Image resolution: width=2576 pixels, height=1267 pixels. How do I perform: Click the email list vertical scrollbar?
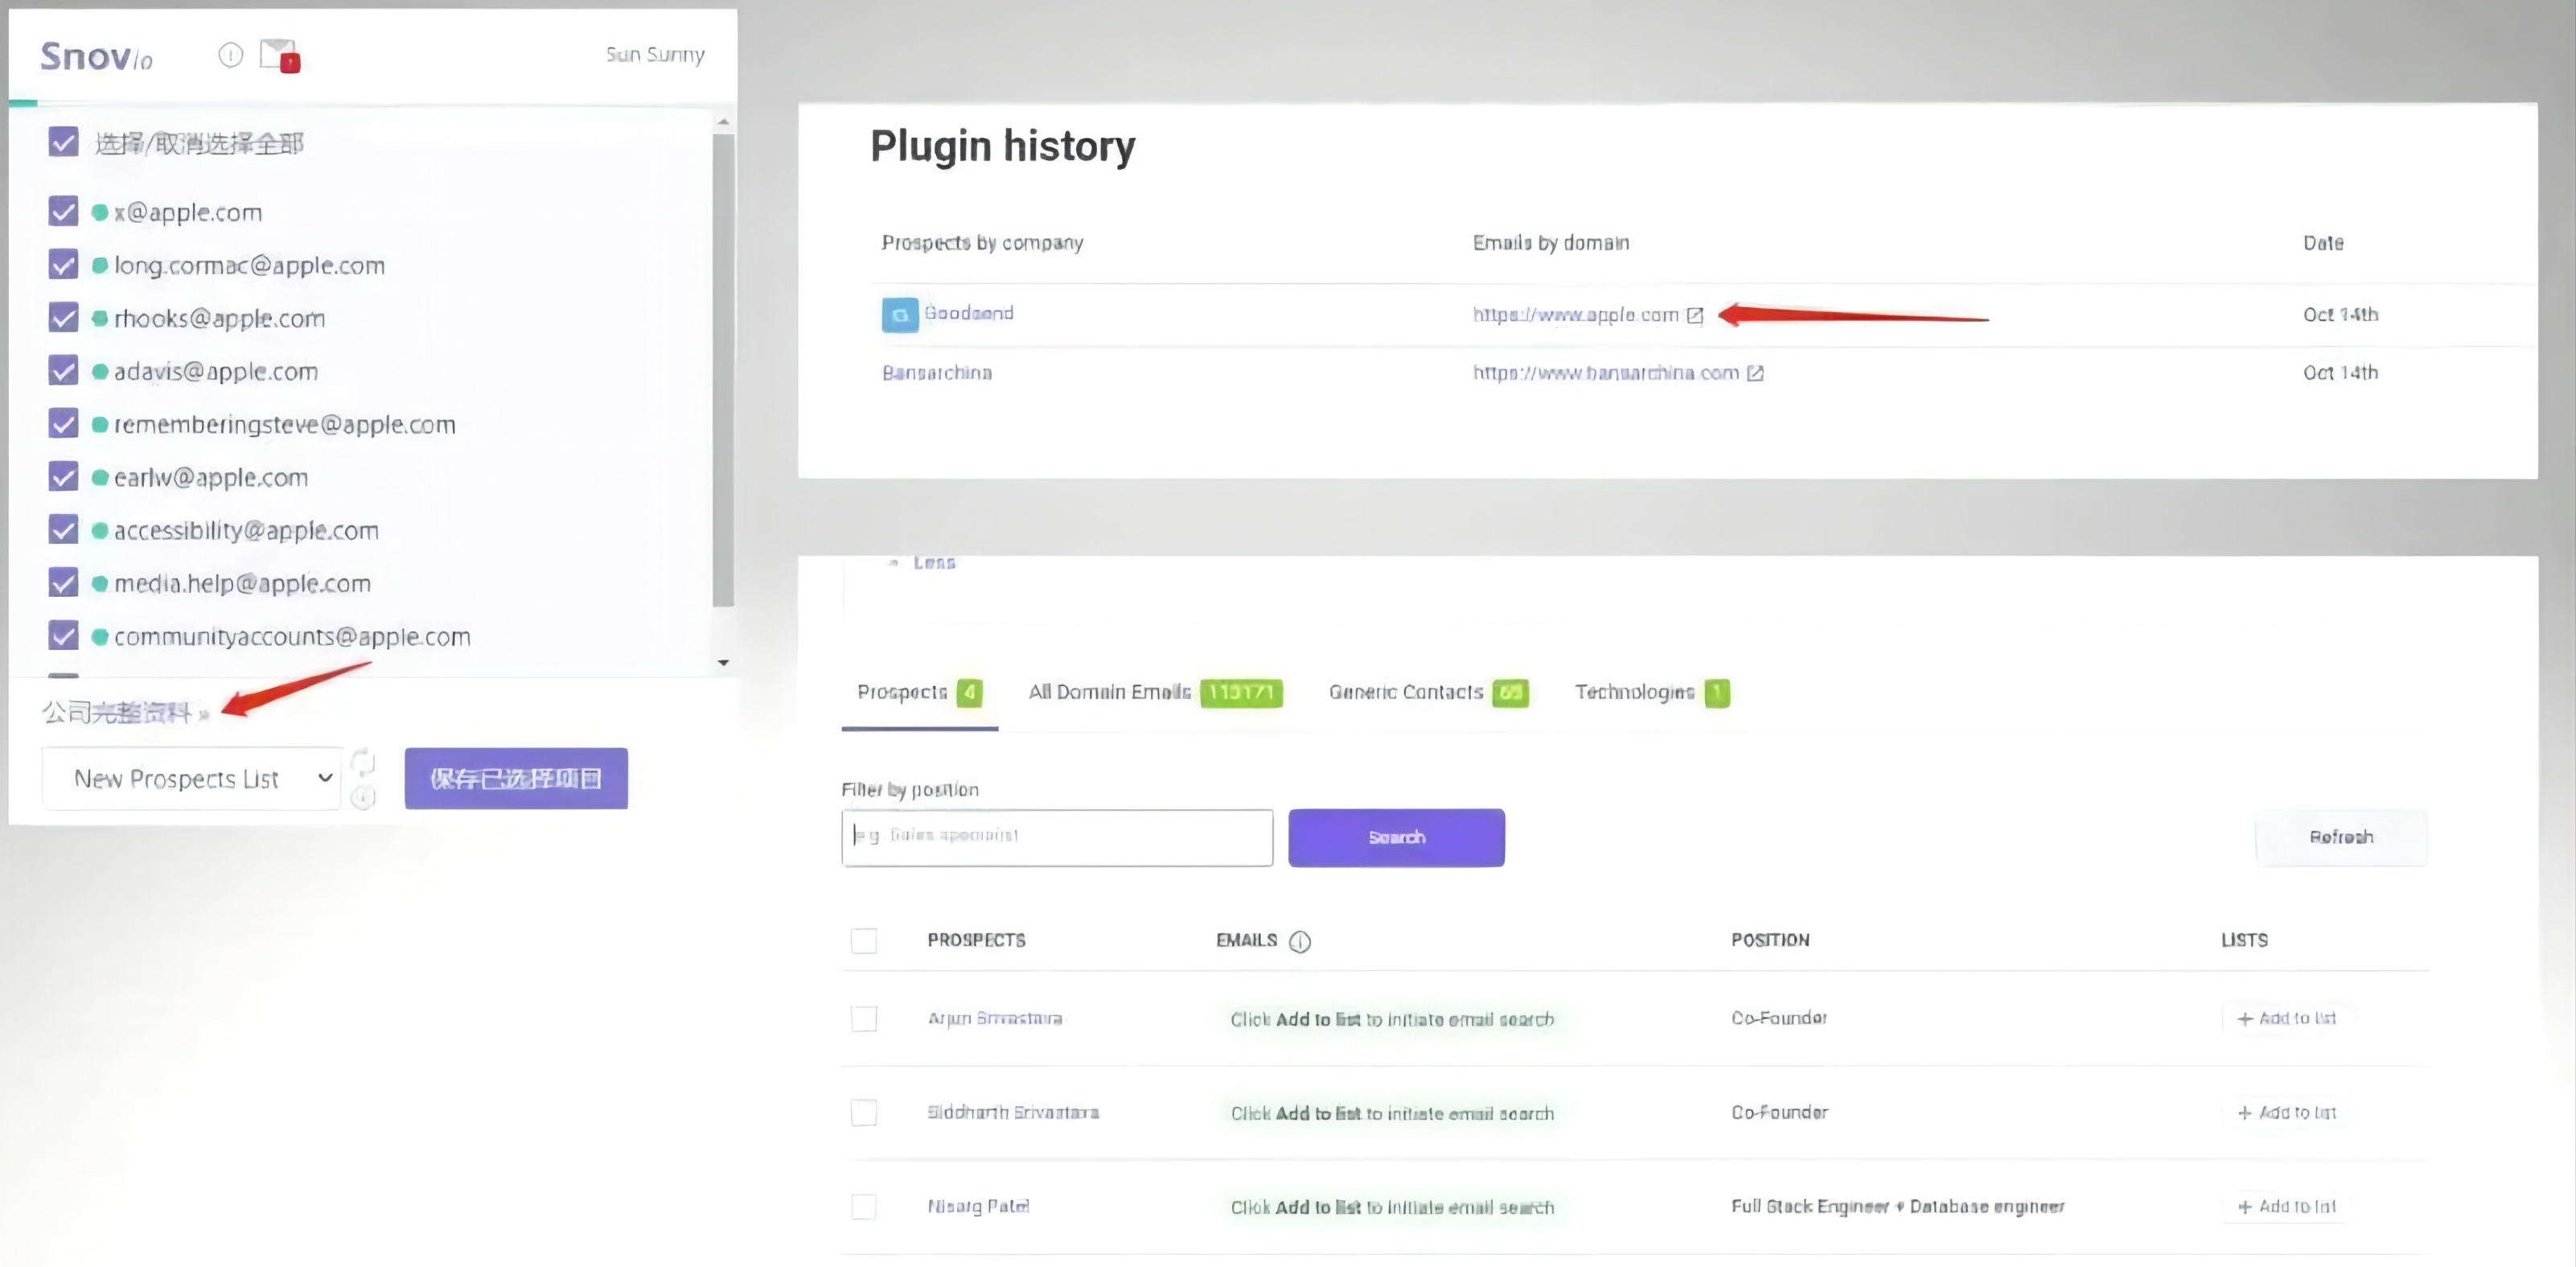(723, 370)
